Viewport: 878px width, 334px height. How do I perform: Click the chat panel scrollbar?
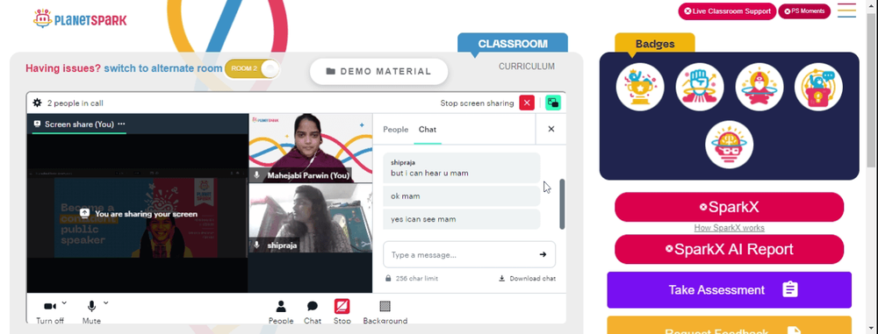pyautogui.click(x=562, y=203)
